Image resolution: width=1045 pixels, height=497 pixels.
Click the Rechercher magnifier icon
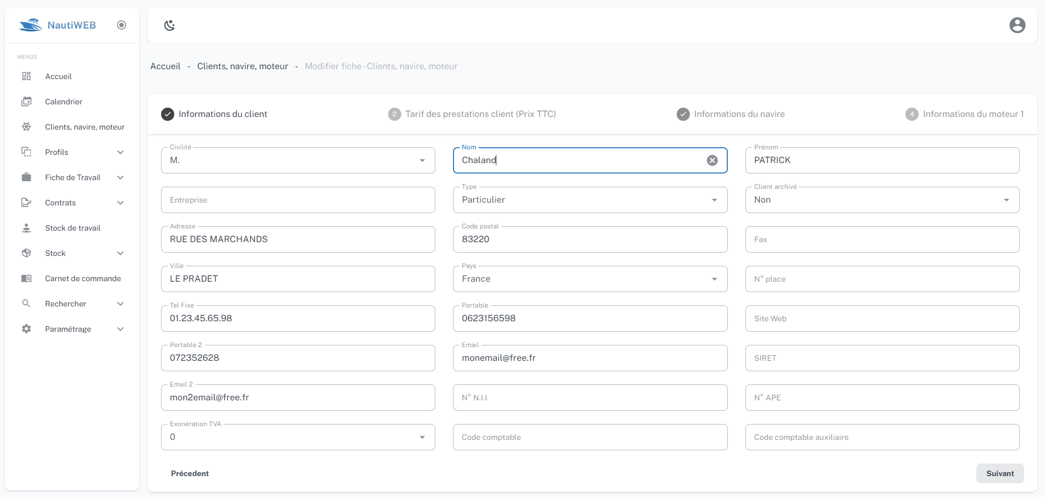[x=26, y=304]
